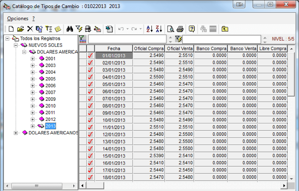Delete record with the X icon
The image size is (299, 191).
(30, 29)
